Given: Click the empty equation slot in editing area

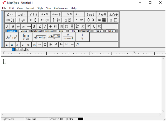Looking at the screenshot, I should (5, 61).
